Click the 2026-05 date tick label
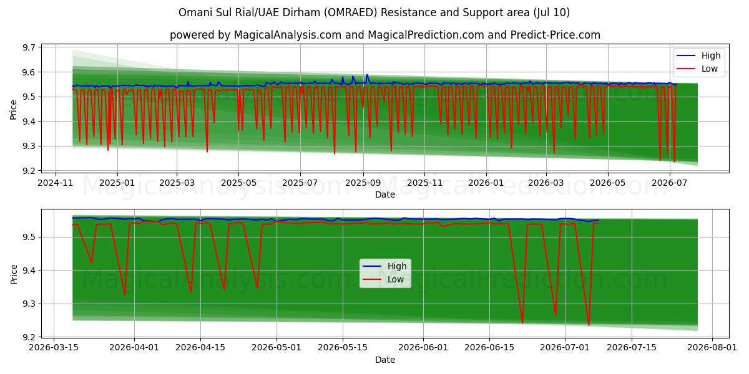This screenshot has height=374, width=749. tap(608, 183)
